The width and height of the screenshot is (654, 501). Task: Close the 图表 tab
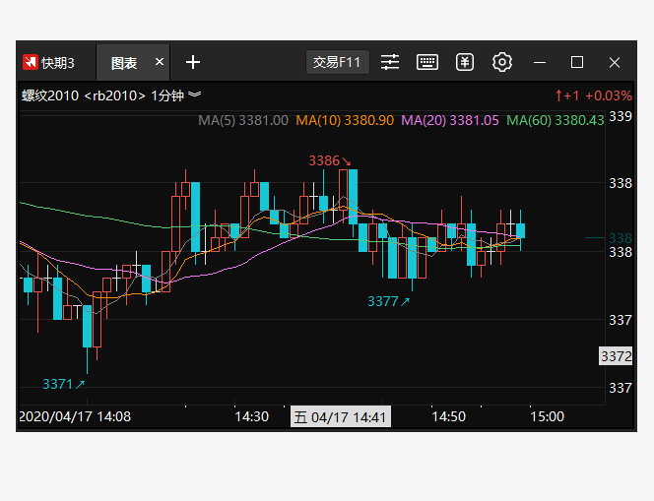pos(160,62)
